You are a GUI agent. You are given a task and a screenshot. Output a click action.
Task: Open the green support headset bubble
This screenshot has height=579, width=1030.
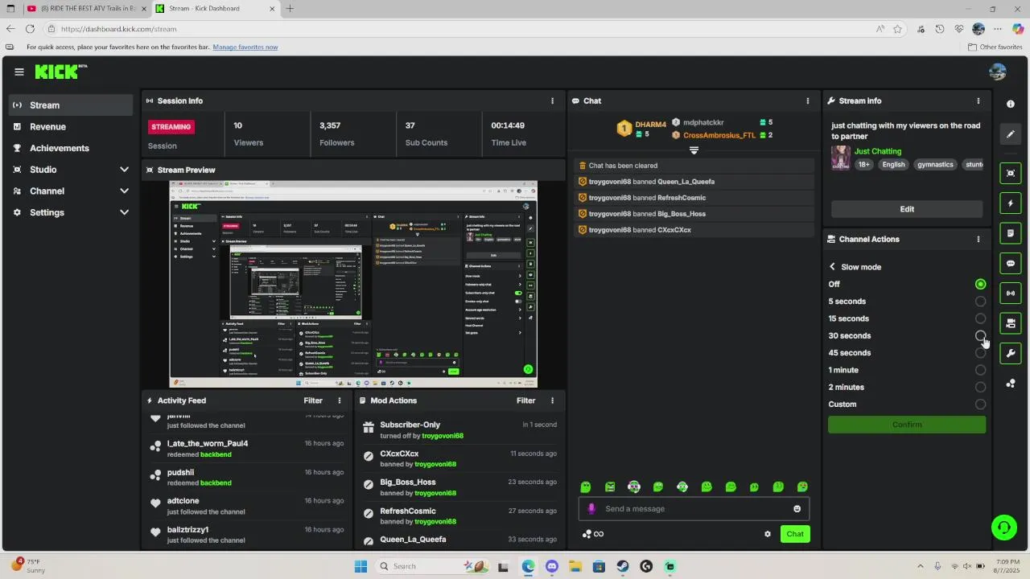point(1003,528)
